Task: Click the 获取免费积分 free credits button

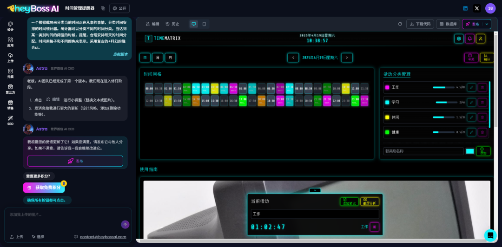Action: tap(44, 188)
